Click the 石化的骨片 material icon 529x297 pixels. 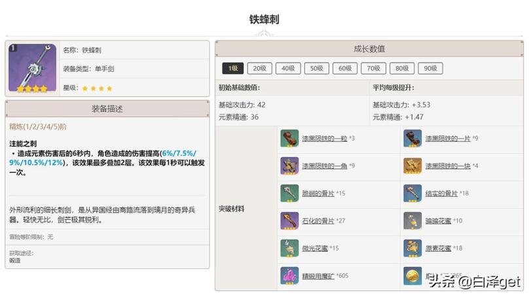289,221
